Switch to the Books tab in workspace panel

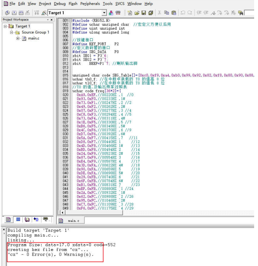click(27, 220)
